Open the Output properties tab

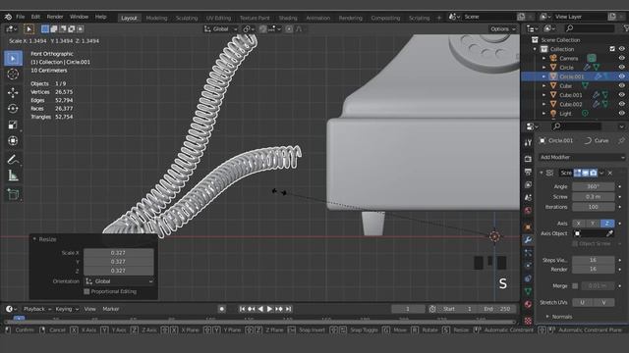click(528, 172)
